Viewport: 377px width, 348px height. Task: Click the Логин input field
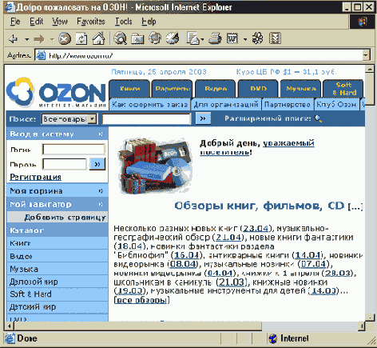[73, 150]
